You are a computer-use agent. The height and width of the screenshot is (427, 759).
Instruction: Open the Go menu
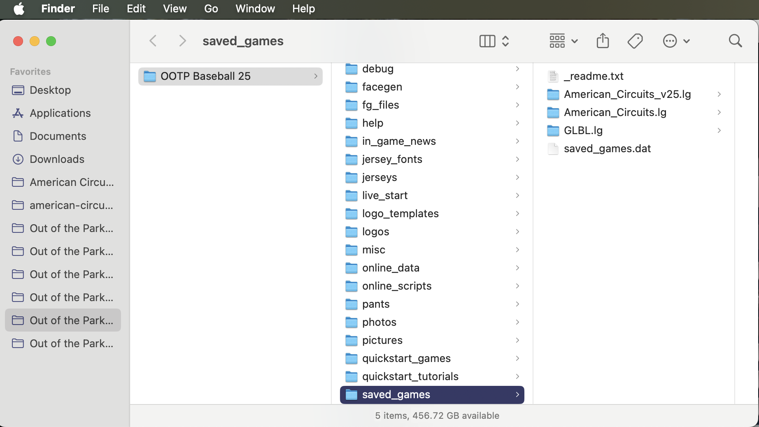coord(211,9)
